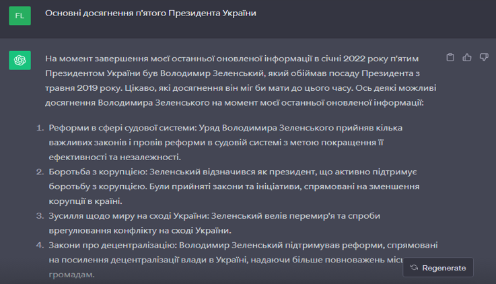Select list item 'Реформи в сфері судової системи'
This screenshot has width=496, height=284.
click(225, 142)
